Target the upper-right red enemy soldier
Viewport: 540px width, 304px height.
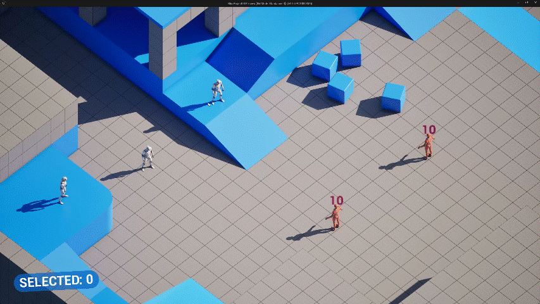[x=429, y=146]
